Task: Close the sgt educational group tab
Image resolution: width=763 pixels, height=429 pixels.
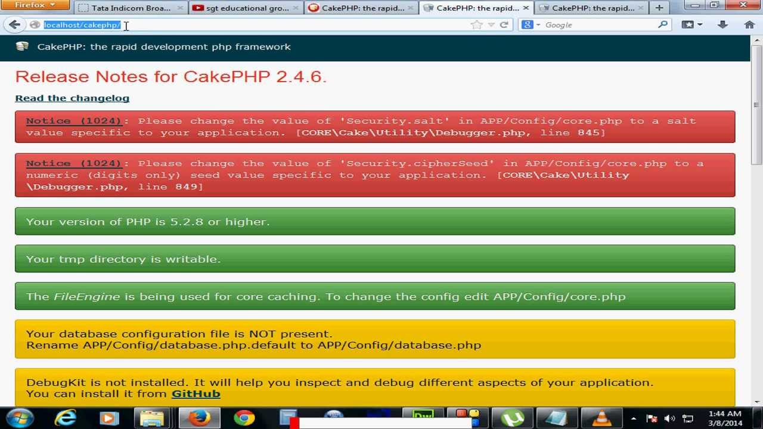Action: (x=295, y=8)
